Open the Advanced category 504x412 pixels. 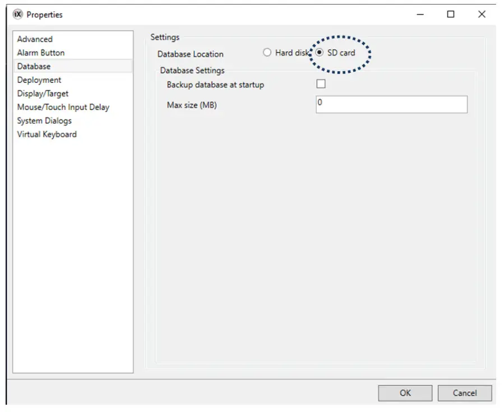(x=73, y=39)
